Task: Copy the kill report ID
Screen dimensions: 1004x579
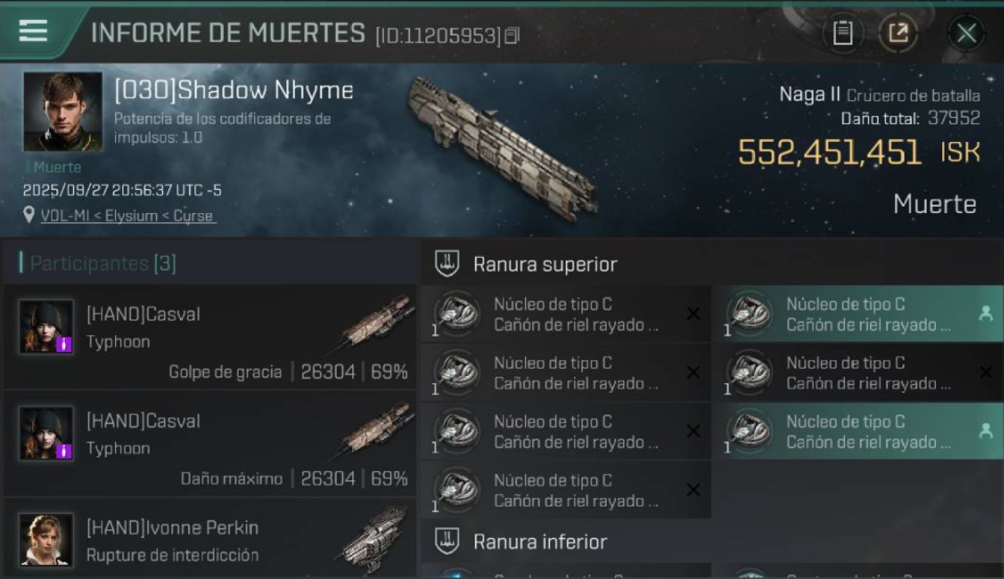Action: pyautogui.click(x=512, y=36)
